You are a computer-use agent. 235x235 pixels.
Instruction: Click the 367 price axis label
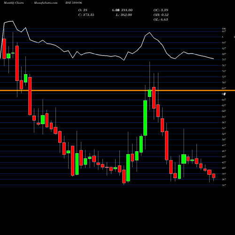pos(224,180)
